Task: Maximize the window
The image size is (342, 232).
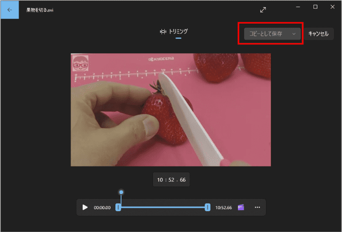Action: [x=315, y=7]
